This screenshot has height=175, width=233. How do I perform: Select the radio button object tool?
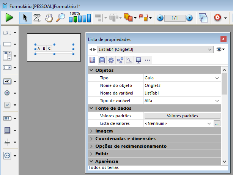click(x=7, y=93)
